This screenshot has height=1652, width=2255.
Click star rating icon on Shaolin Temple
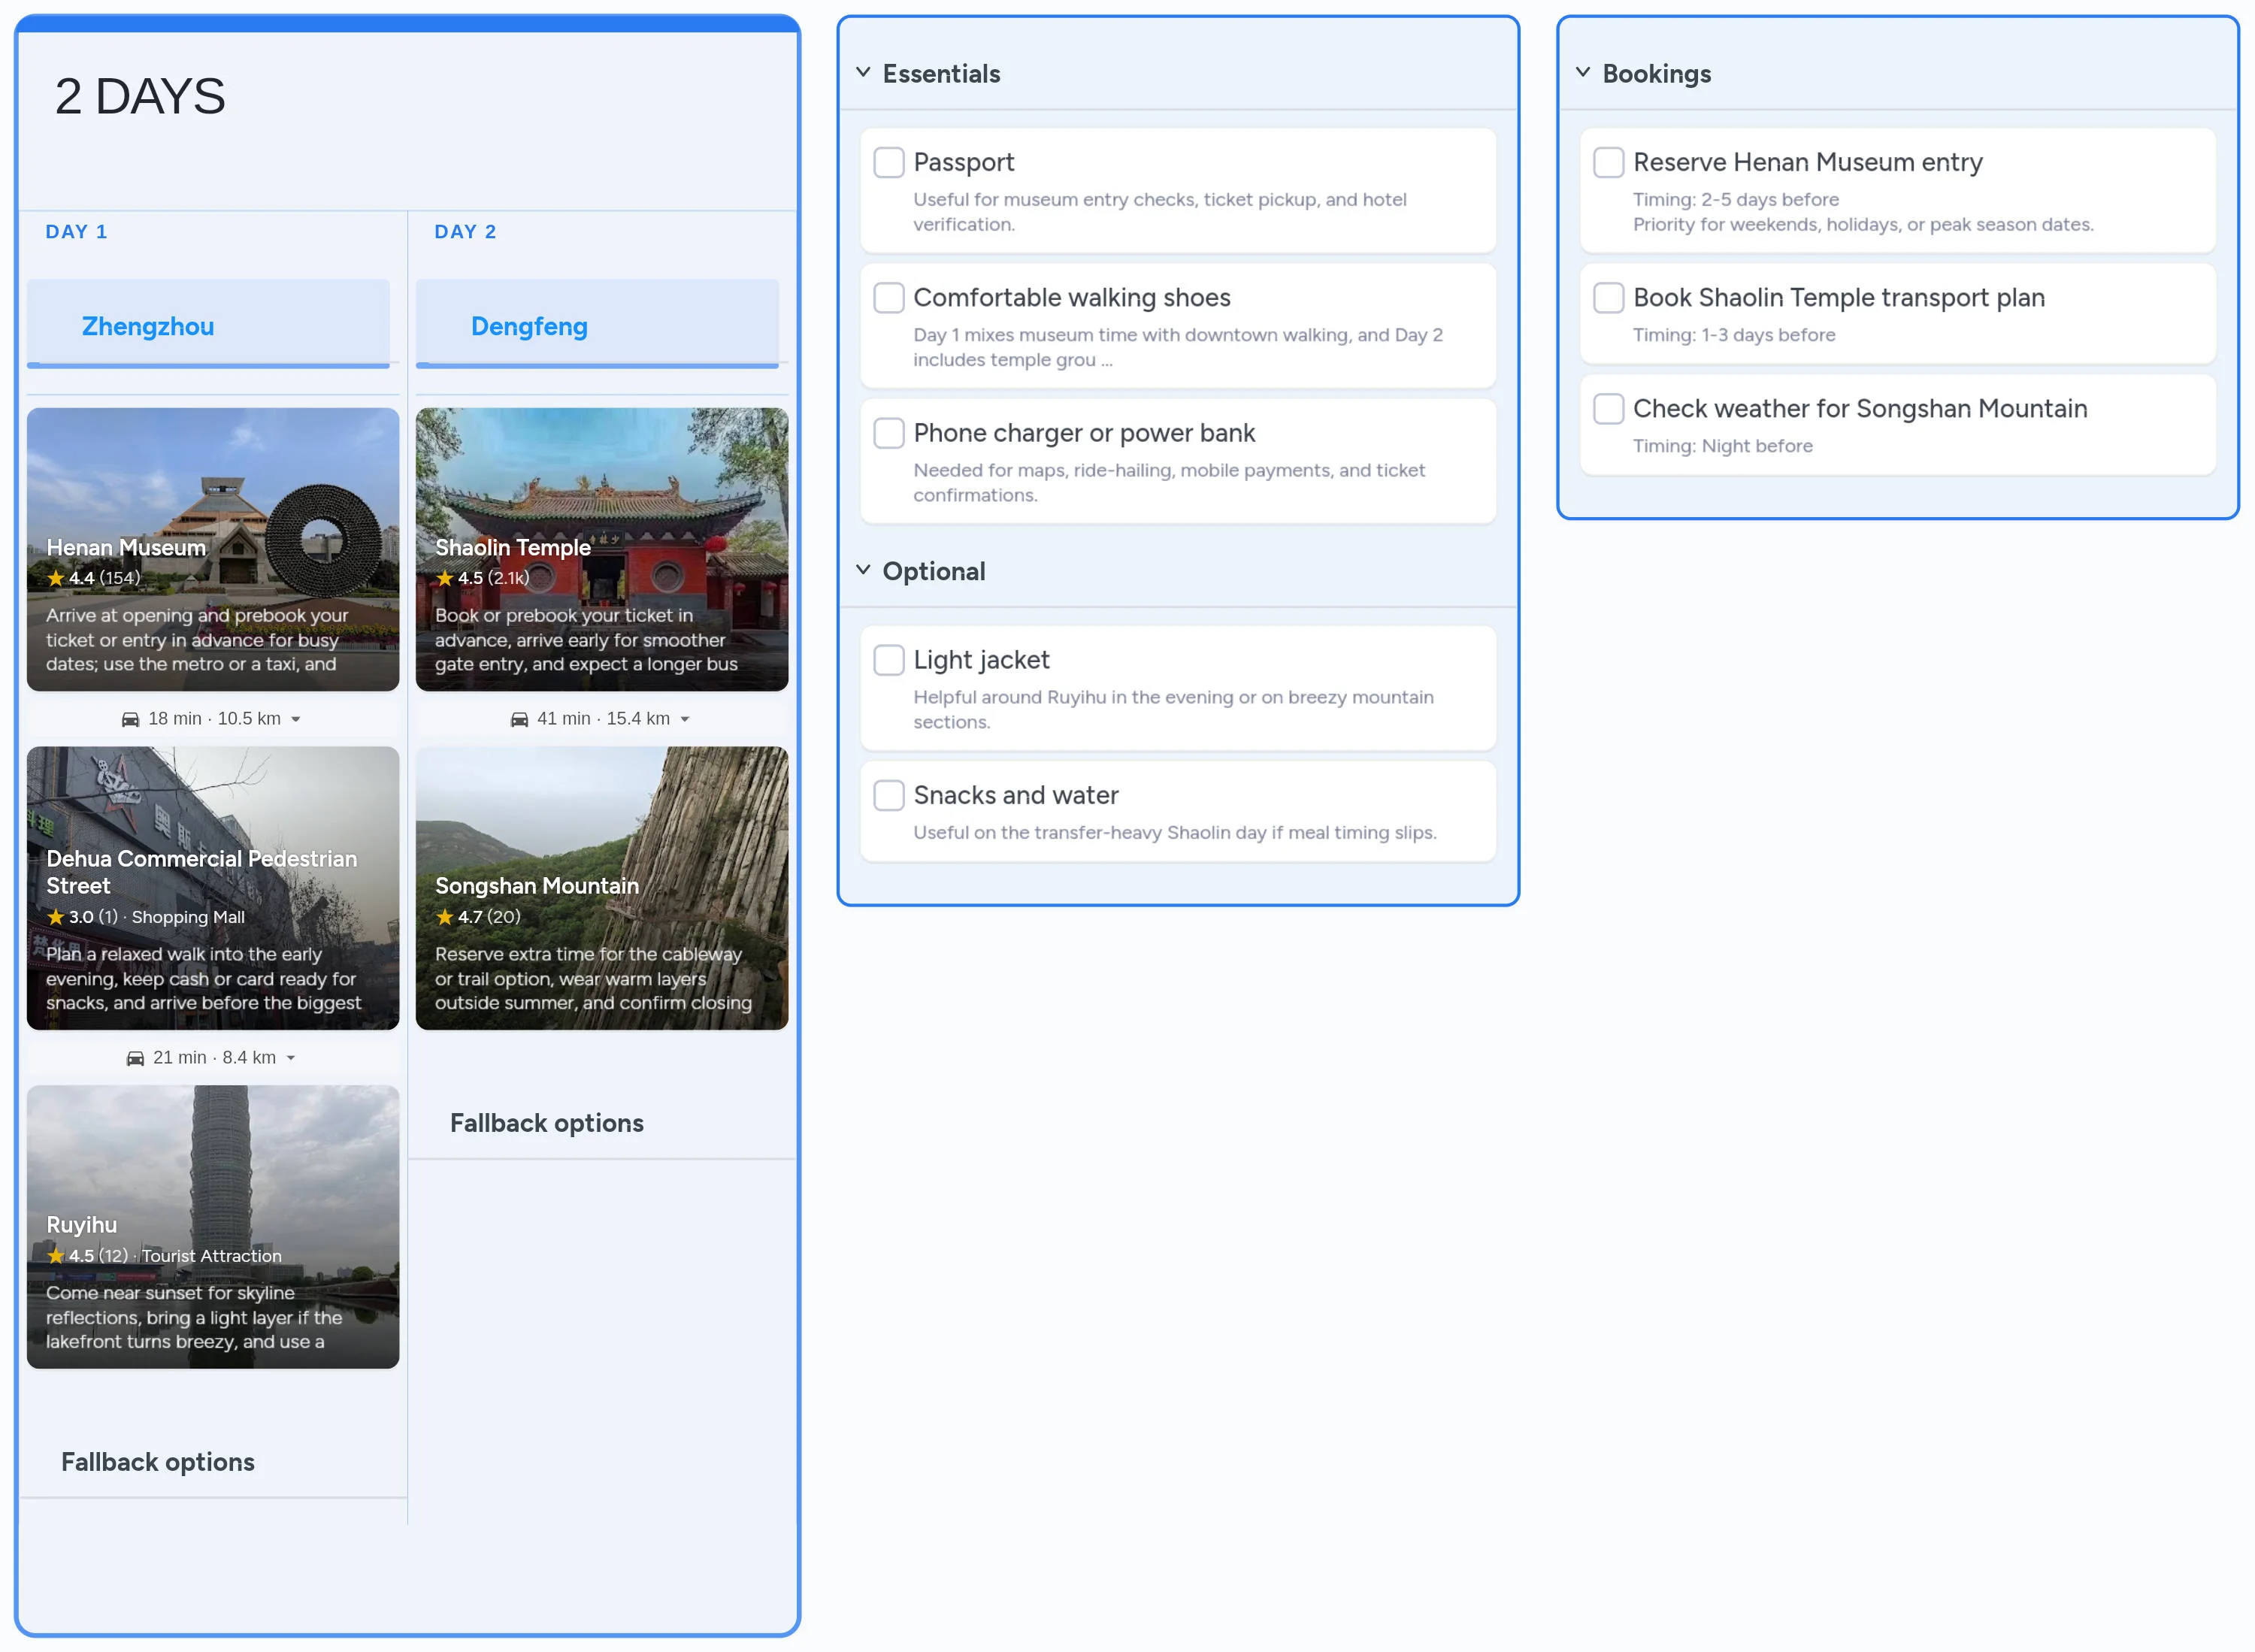point(445,578)
